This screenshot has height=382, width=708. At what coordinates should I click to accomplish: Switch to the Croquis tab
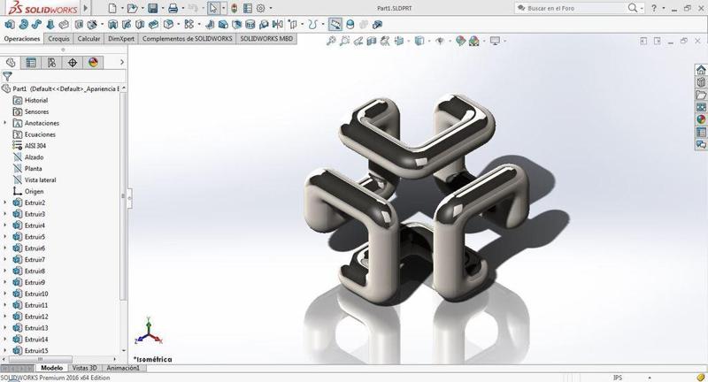tap(58, 39)
